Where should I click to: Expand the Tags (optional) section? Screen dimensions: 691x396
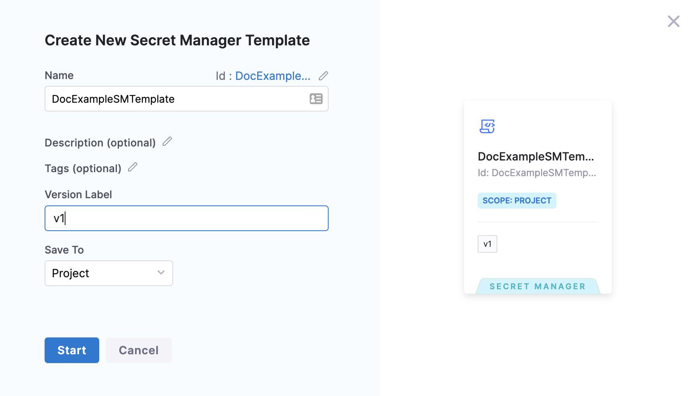click(x=83, y=169)
